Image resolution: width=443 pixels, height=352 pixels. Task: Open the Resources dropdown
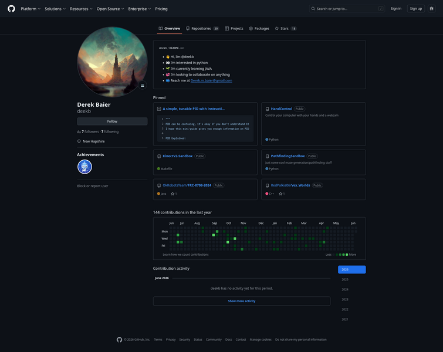click(81, 9)
